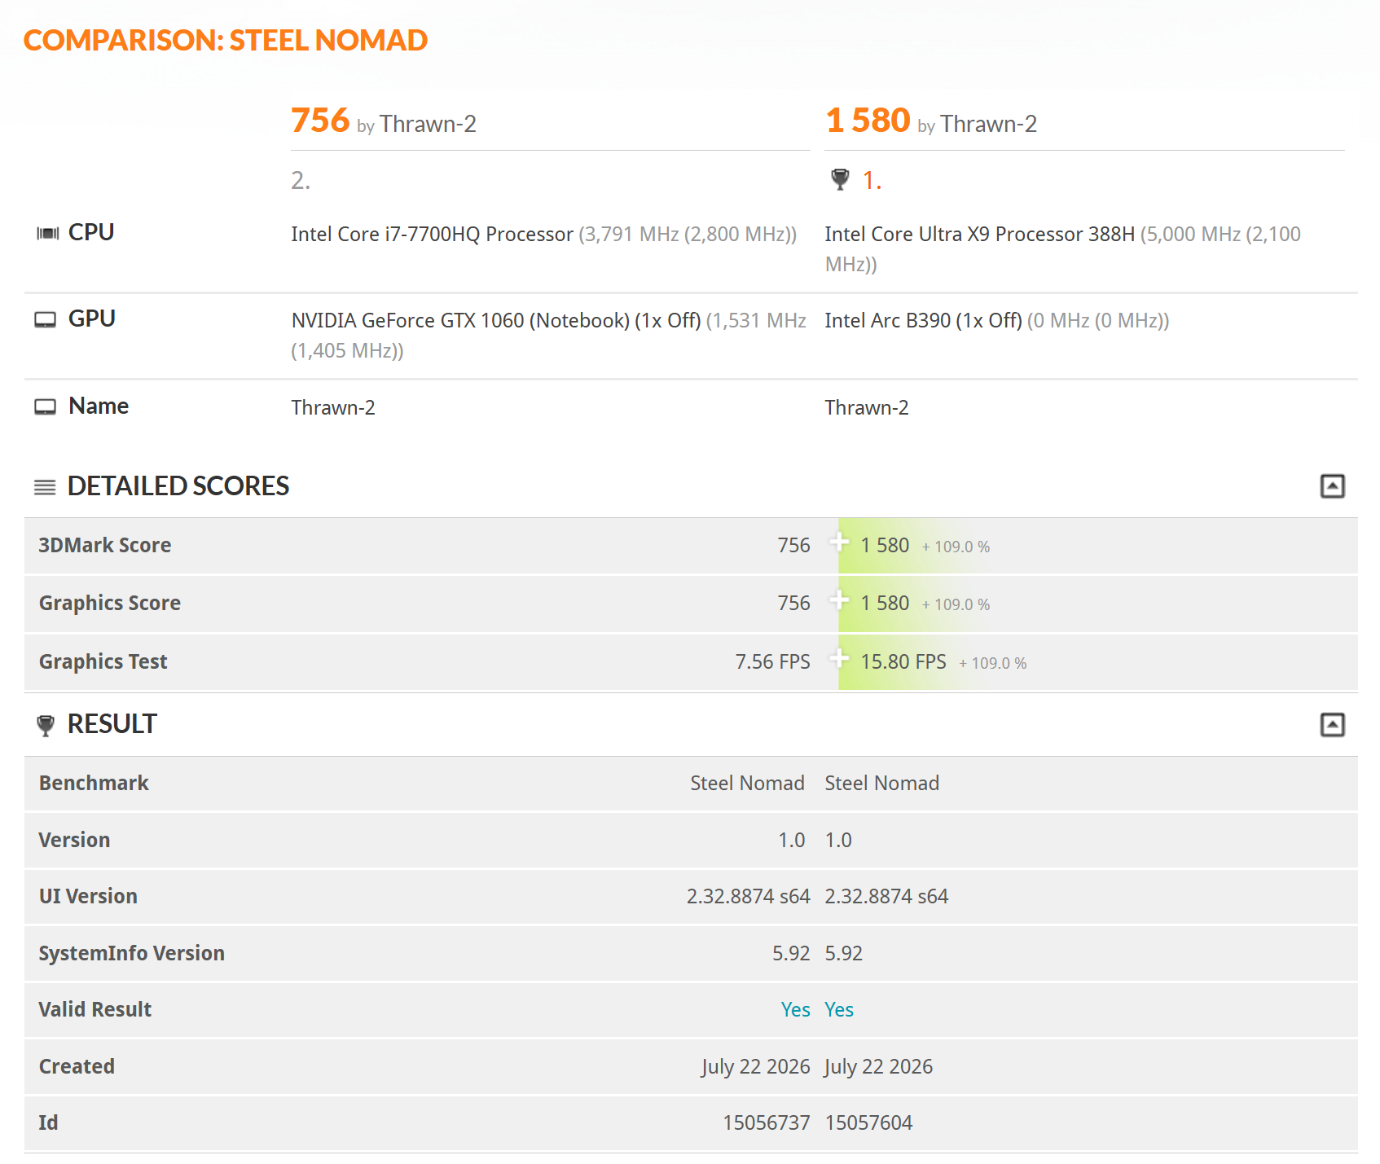Image resolution: width=1380 pixels, height=1164 pixels.
Task: Click the trophy icon next to rank 1
Action: tap(840, 179)
